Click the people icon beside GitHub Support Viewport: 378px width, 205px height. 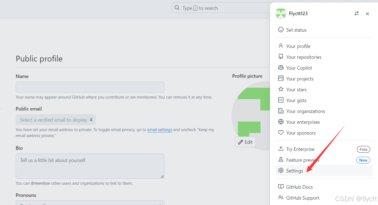coord(281,198)
